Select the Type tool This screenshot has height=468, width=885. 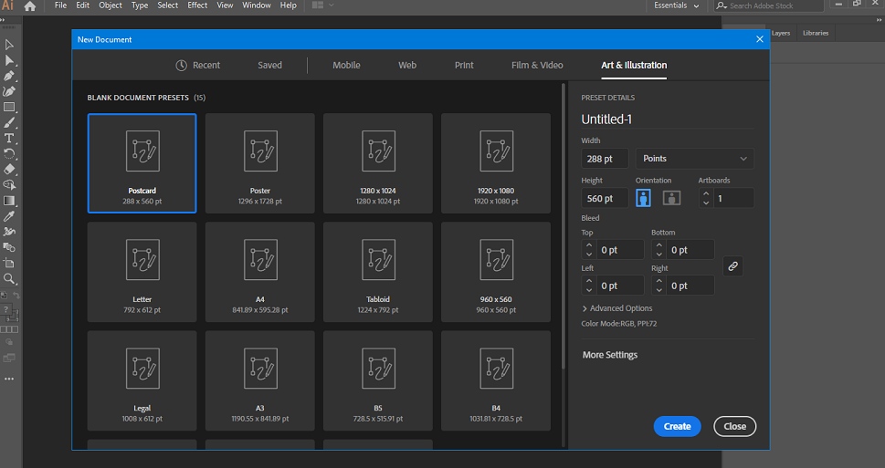tap(9, 138)
